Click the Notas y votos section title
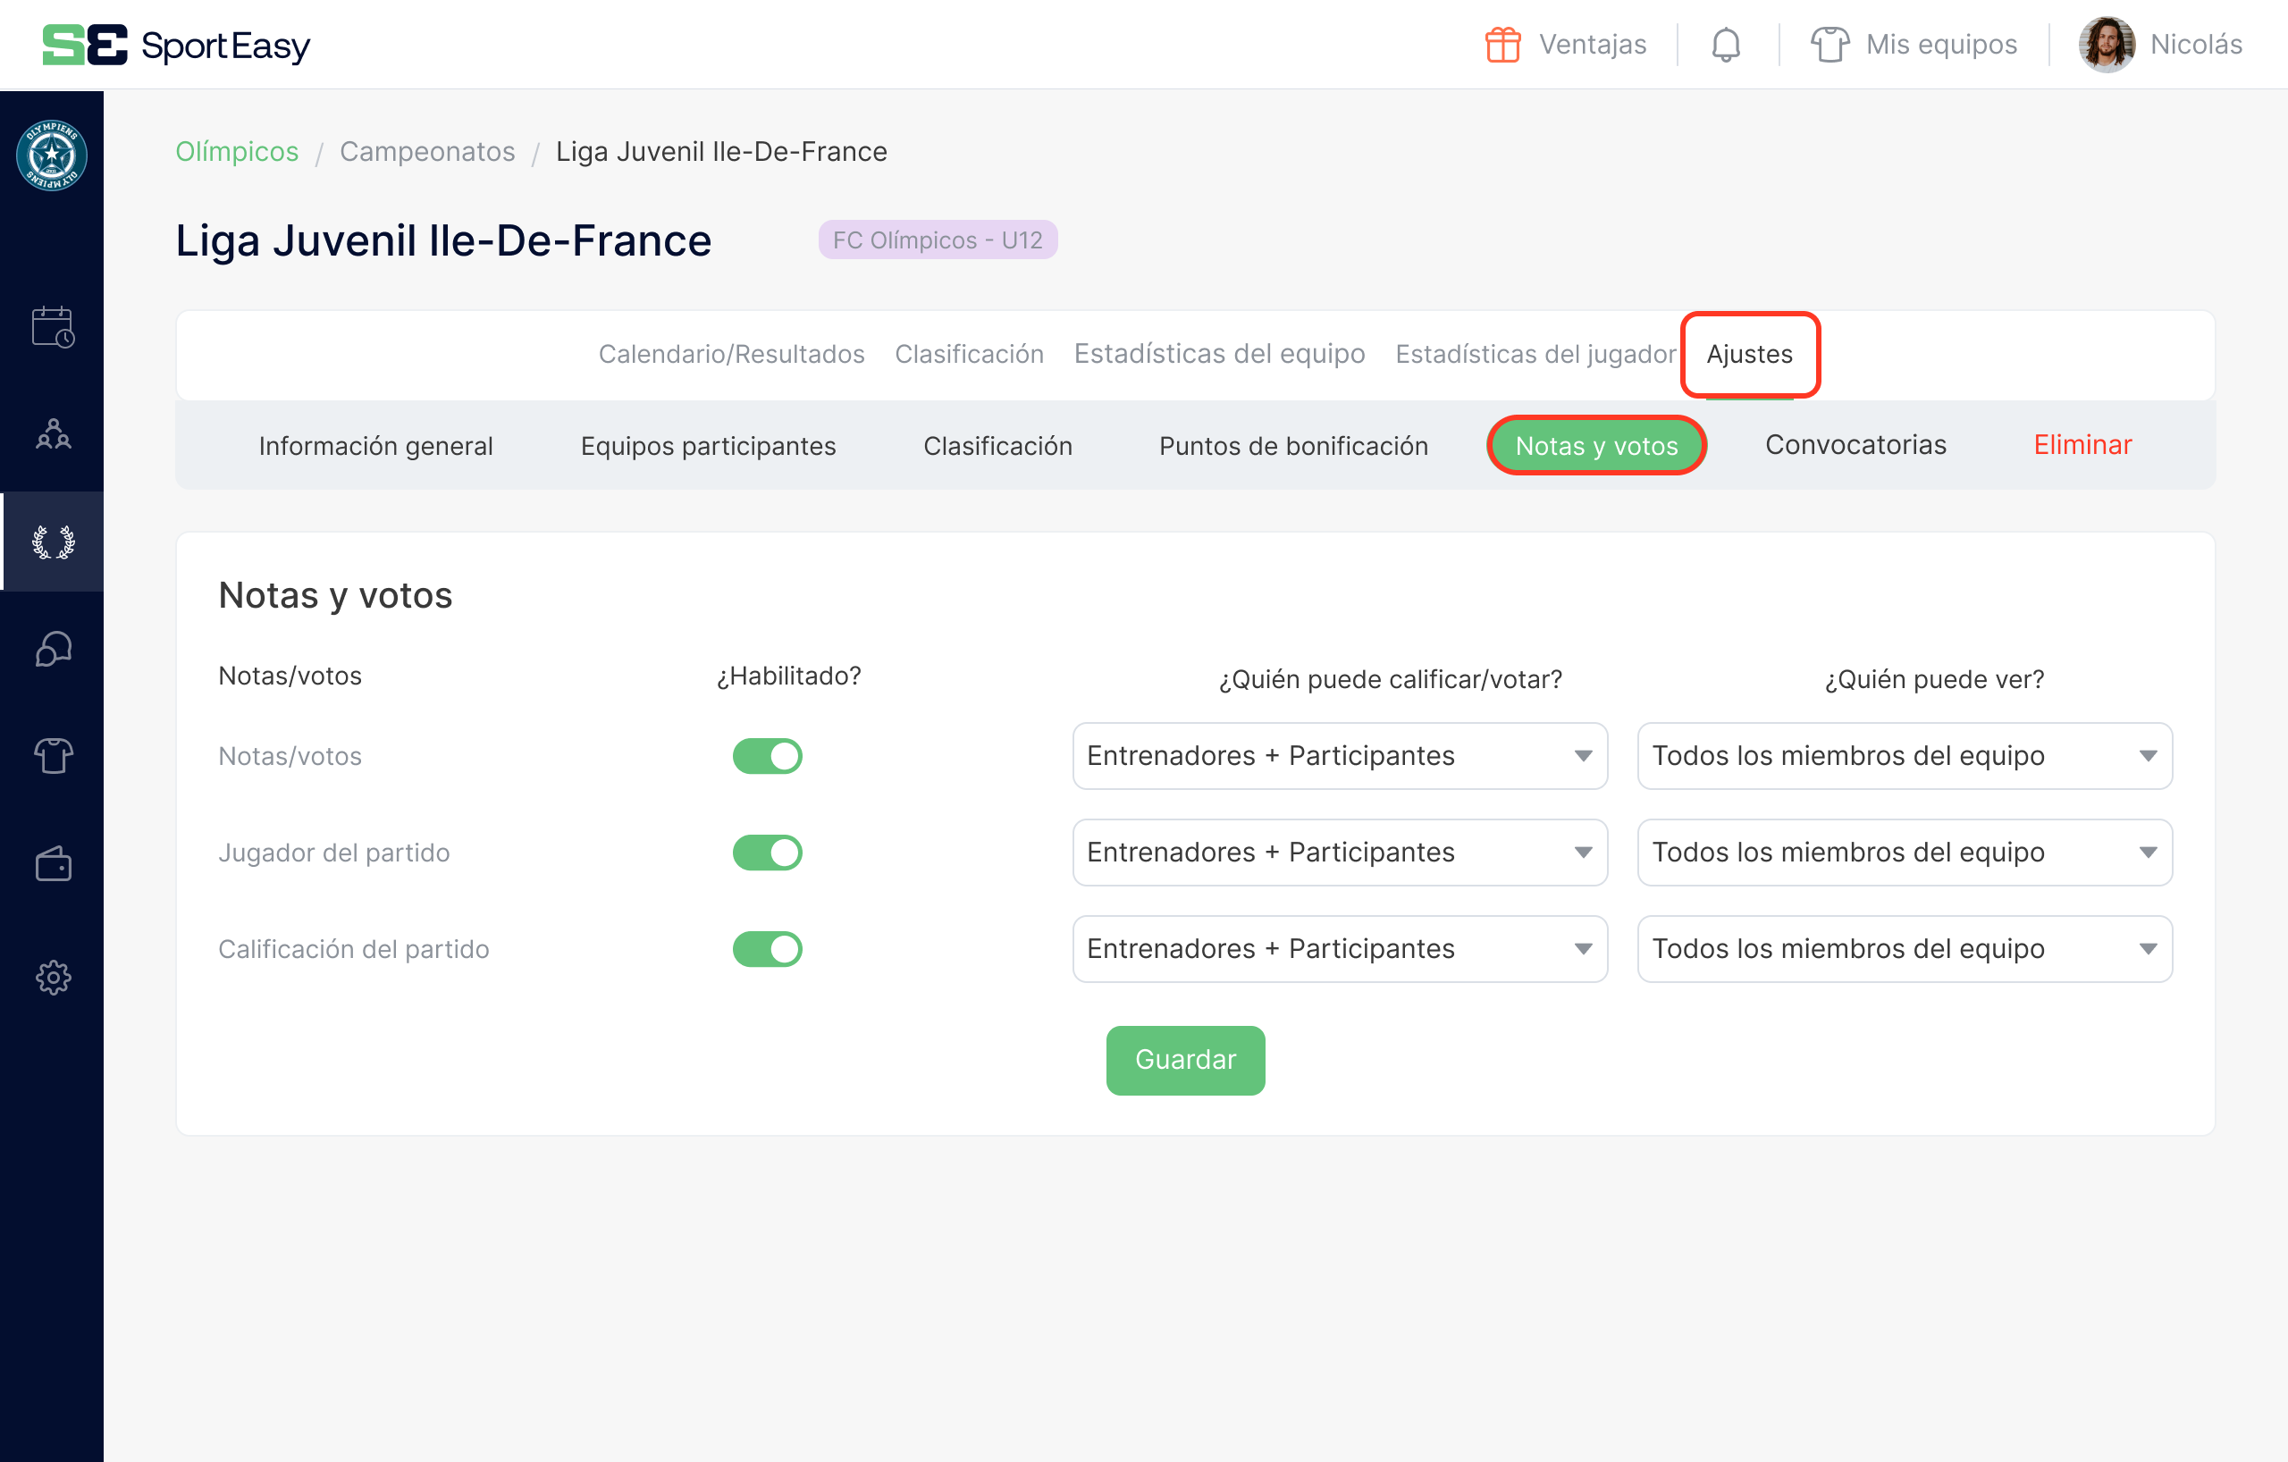The width and height of the screenshot is (2288, 1462). (x=335, y=596)
